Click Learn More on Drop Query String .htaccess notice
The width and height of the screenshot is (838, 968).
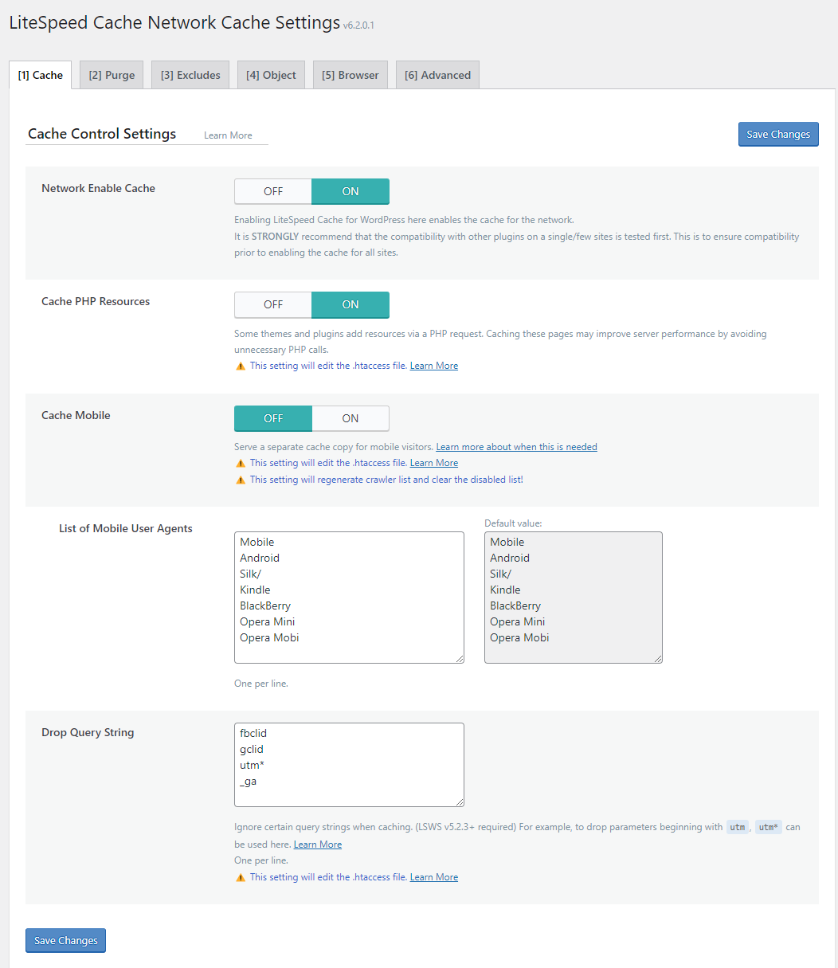tap(434, 877)
